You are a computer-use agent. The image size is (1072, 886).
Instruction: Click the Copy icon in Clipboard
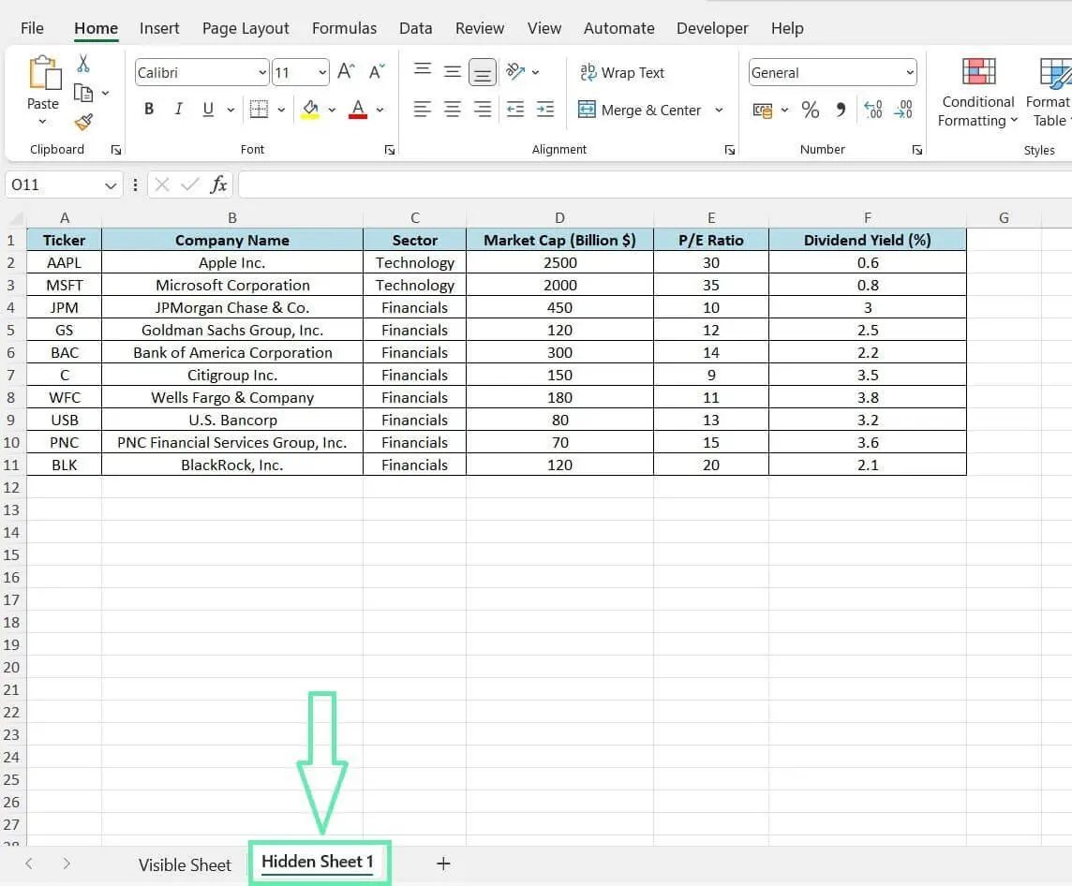(x=82, y=92)
